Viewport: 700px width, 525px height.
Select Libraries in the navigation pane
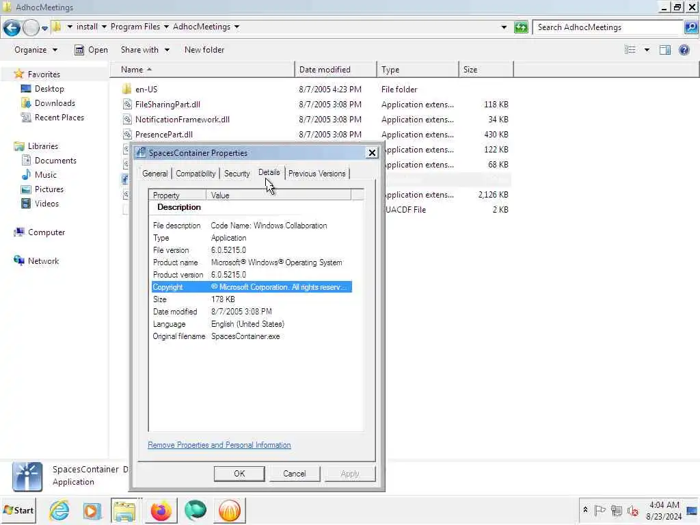[43, 146]
